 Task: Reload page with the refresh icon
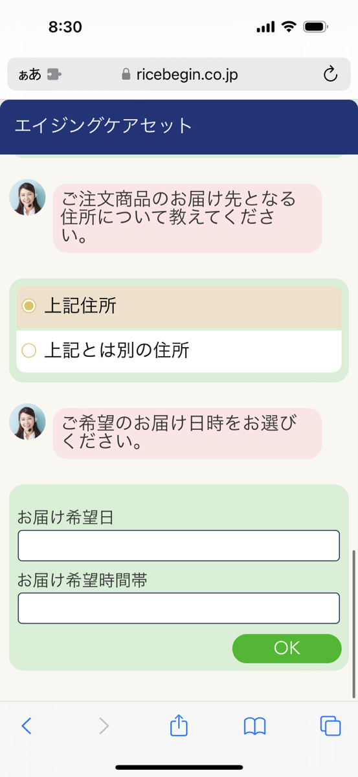[x=330, y=74]
